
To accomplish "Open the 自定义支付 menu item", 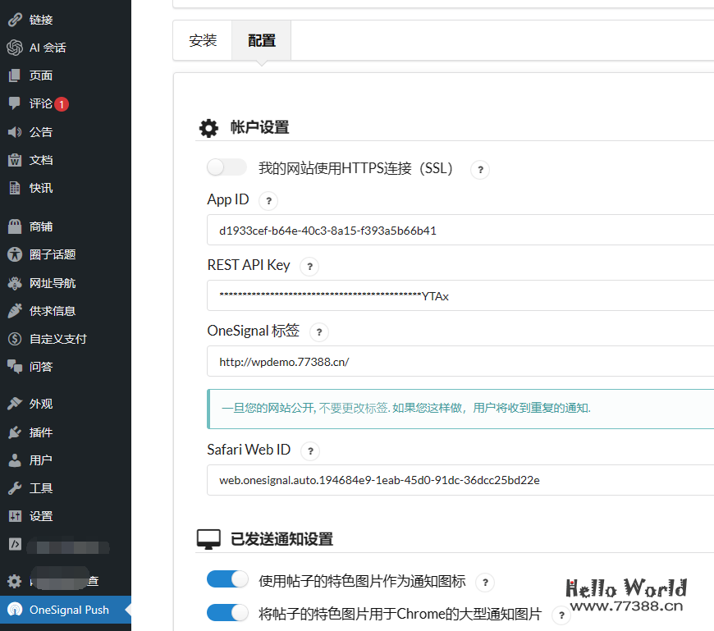I will pos(66,339).
